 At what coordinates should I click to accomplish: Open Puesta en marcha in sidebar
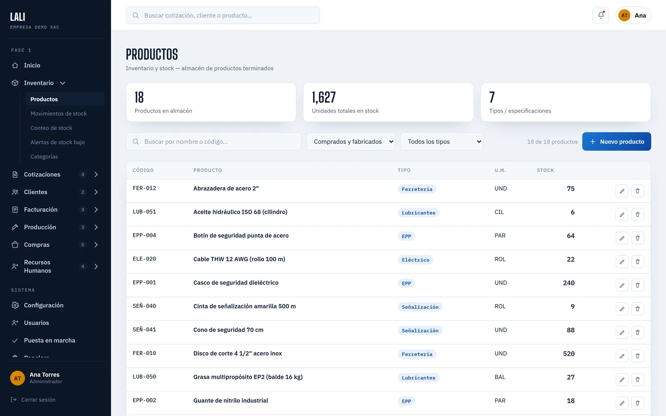tap(55, 340)
